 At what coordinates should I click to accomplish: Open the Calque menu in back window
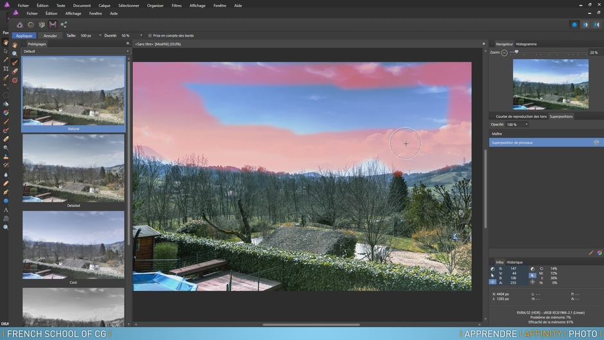(x=104, y=6)
